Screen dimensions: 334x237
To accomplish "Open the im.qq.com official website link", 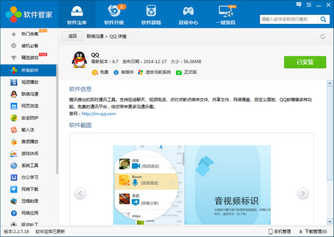I will point(99,113).
